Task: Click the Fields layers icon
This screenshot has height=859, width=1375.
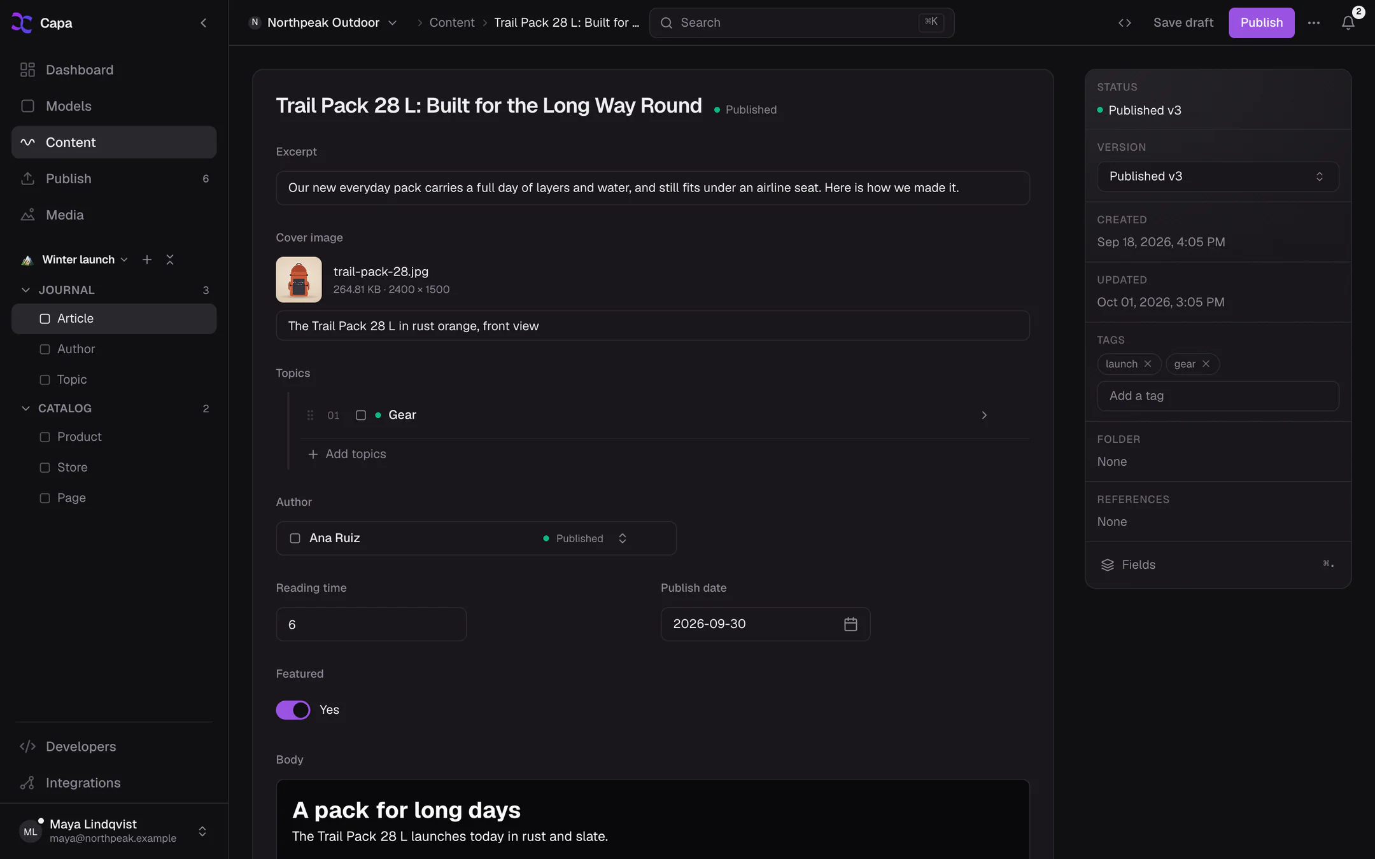Action: pyautogui.click(x=1108, y=565)
